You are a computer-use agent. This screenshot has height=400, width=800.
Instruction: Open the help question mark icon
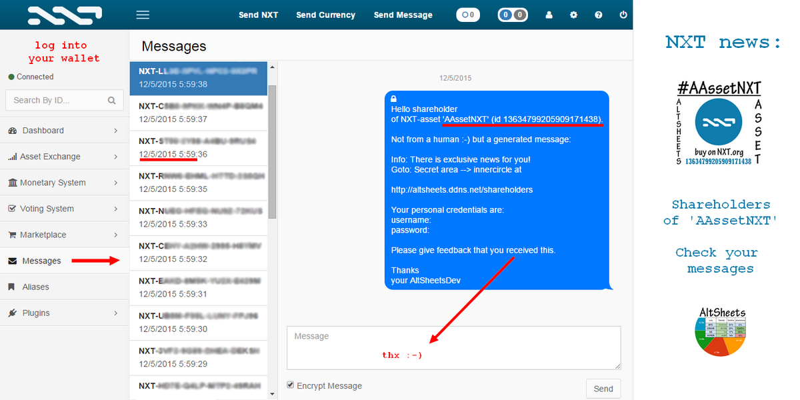pyautogui.click(x=598, y=15)
